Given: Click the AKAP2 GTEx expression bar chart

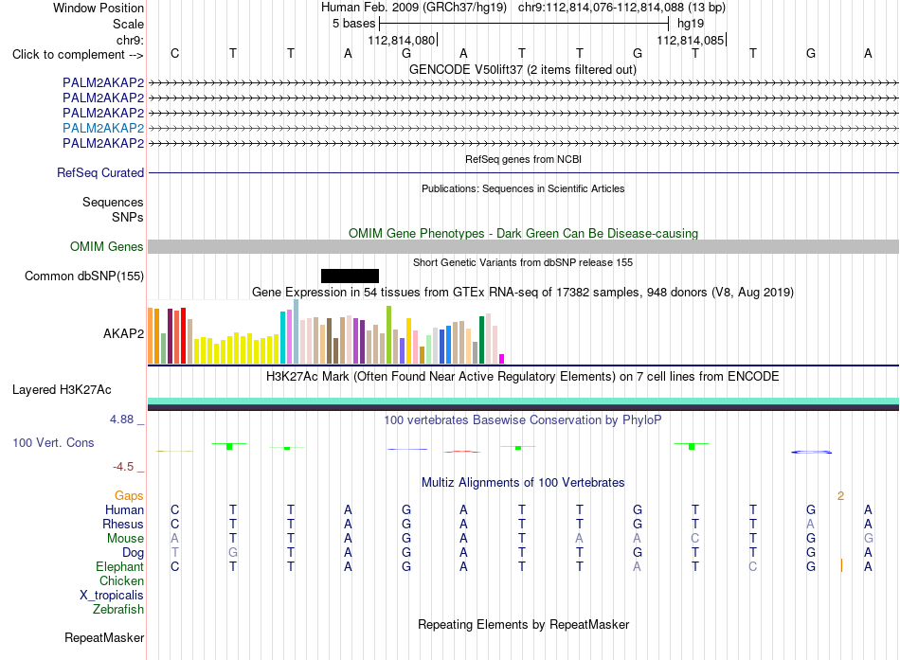Looking at the screenshot, I should point(326,332).
